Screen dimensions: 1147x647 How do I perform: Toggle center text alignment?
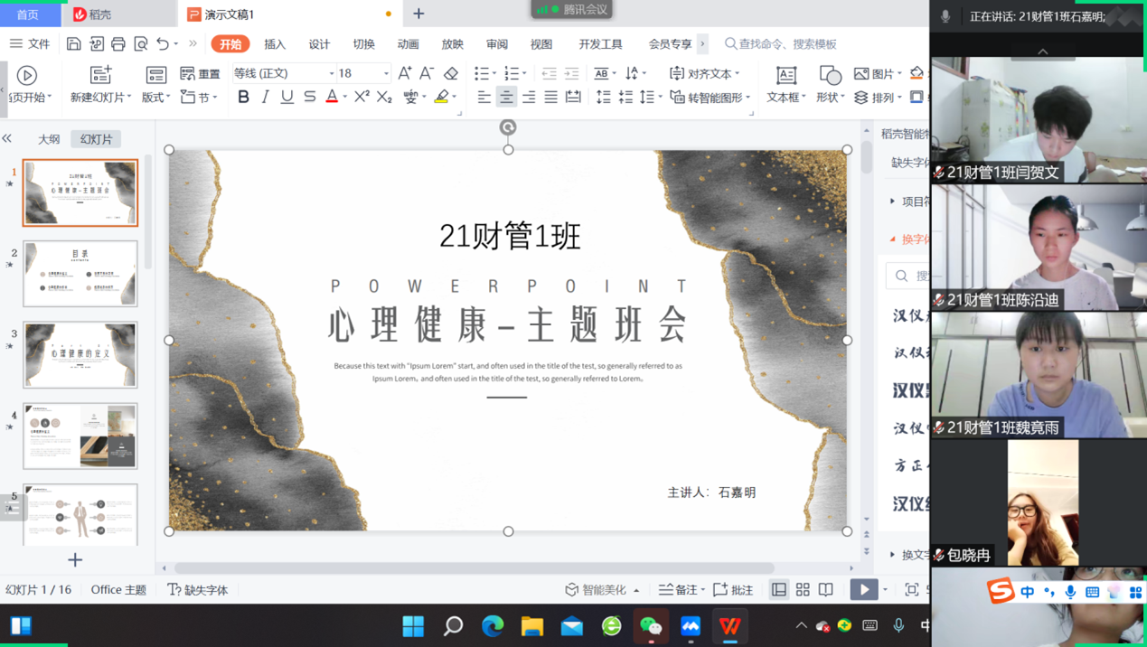pyautogui.click(x=506, y=97)
